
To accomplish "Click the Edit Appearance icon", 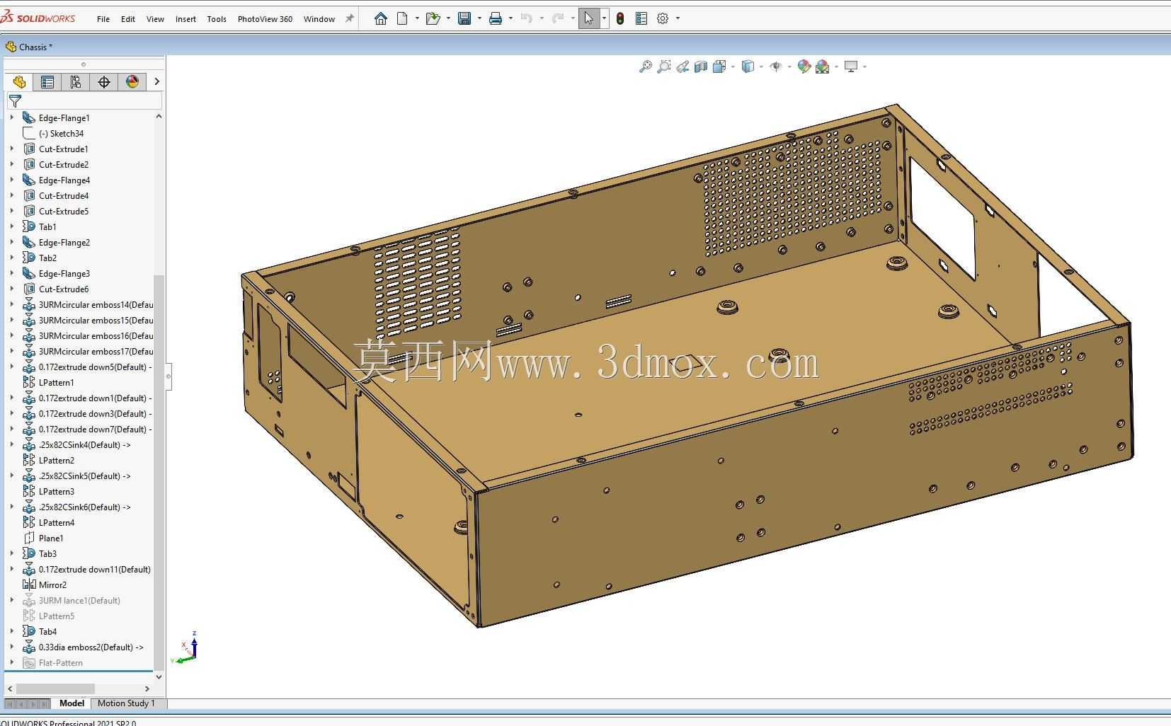I will [804, 67].
